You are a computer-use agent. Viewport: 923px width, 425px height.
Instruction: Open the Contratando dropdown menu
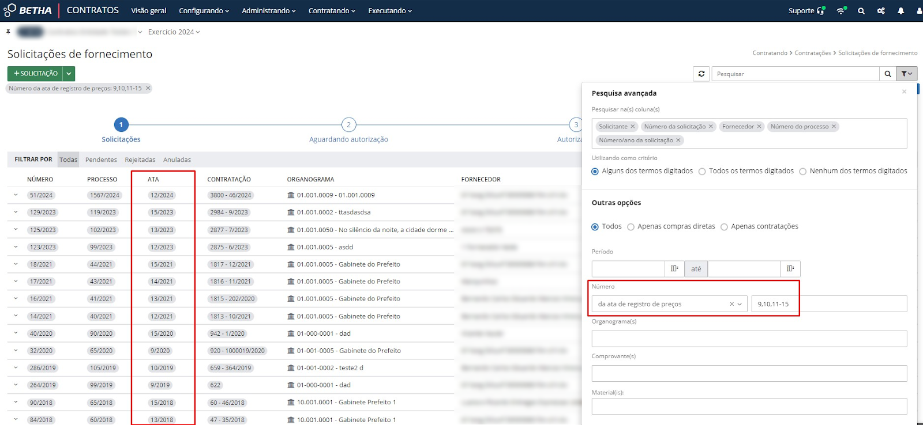click(332, 11)
